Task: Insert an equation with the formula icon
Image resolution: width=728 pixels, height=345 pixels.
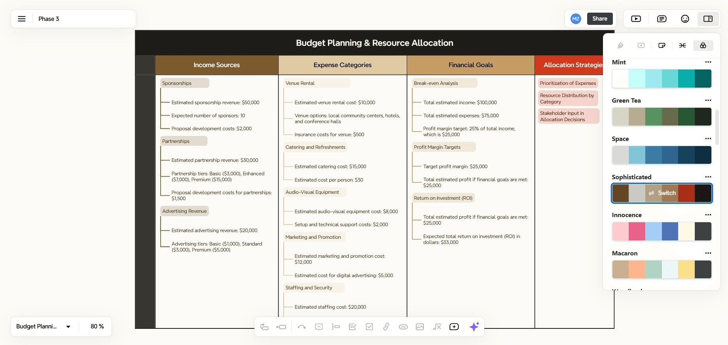Action: 437,327
